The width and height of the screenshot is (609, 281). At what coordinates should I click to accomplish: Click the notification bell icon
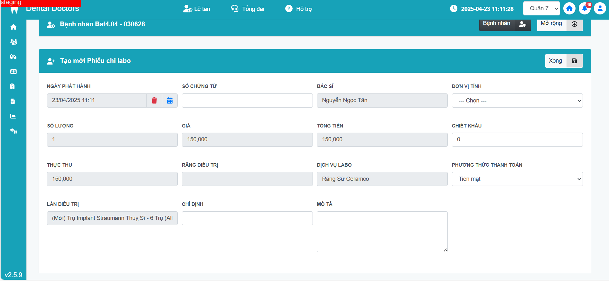(x=585, y=9)
